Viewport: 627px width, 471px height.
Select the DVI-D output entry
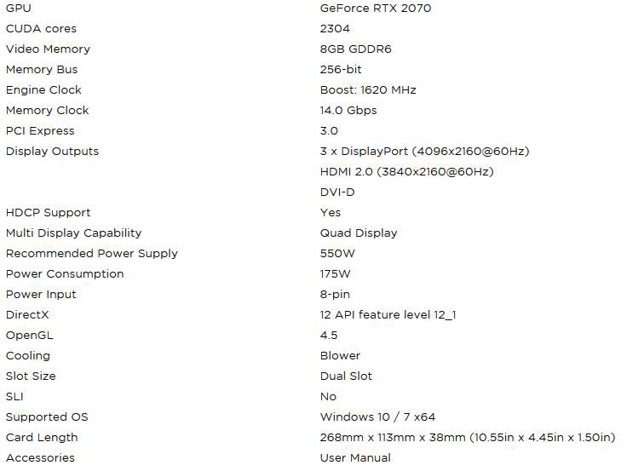pos(337,192)
